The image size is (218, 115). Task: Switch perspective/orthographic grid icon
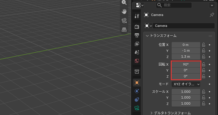click(x=124, y=29)
